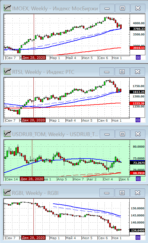Click the Апр 5 date label in USDRUB chart
Image resolution: width=148 pixels, height=243 pixels.
click(62, 179)
